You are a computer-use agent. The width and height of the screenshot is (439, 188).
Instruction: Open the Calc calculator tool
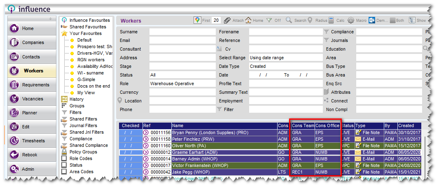[x=331, y=20]
